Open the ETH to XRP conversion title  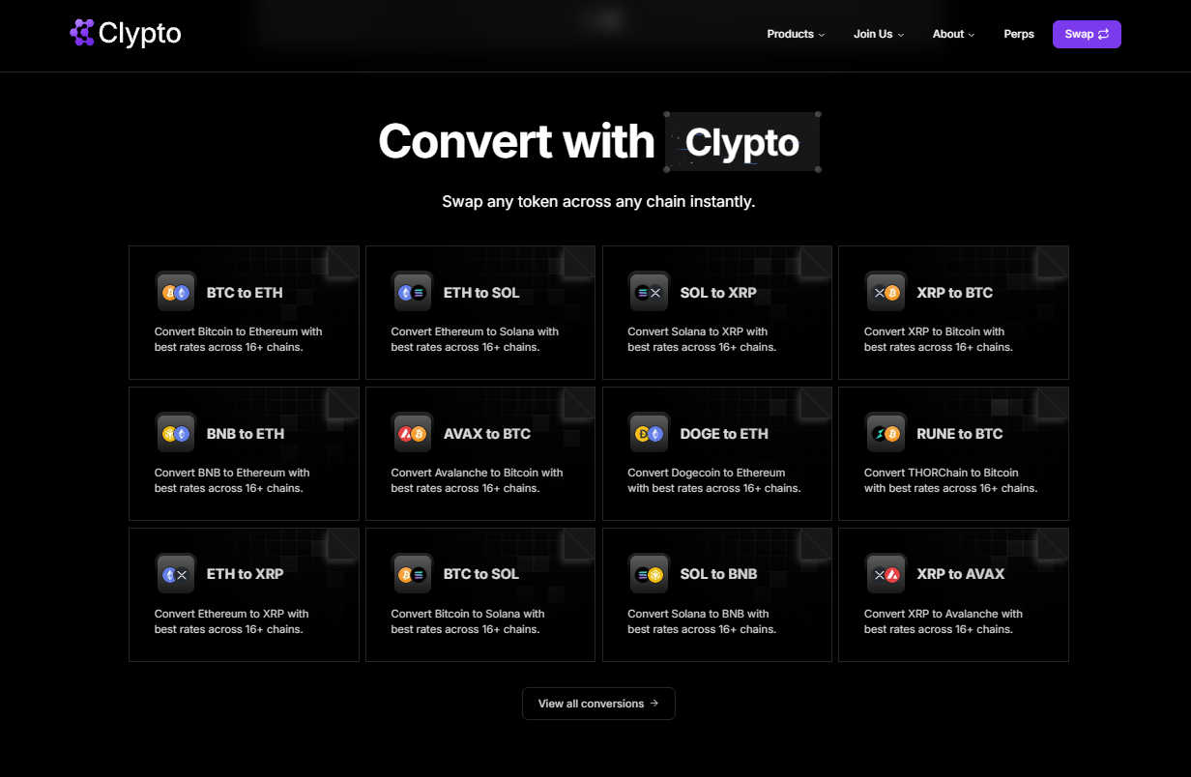245,574
